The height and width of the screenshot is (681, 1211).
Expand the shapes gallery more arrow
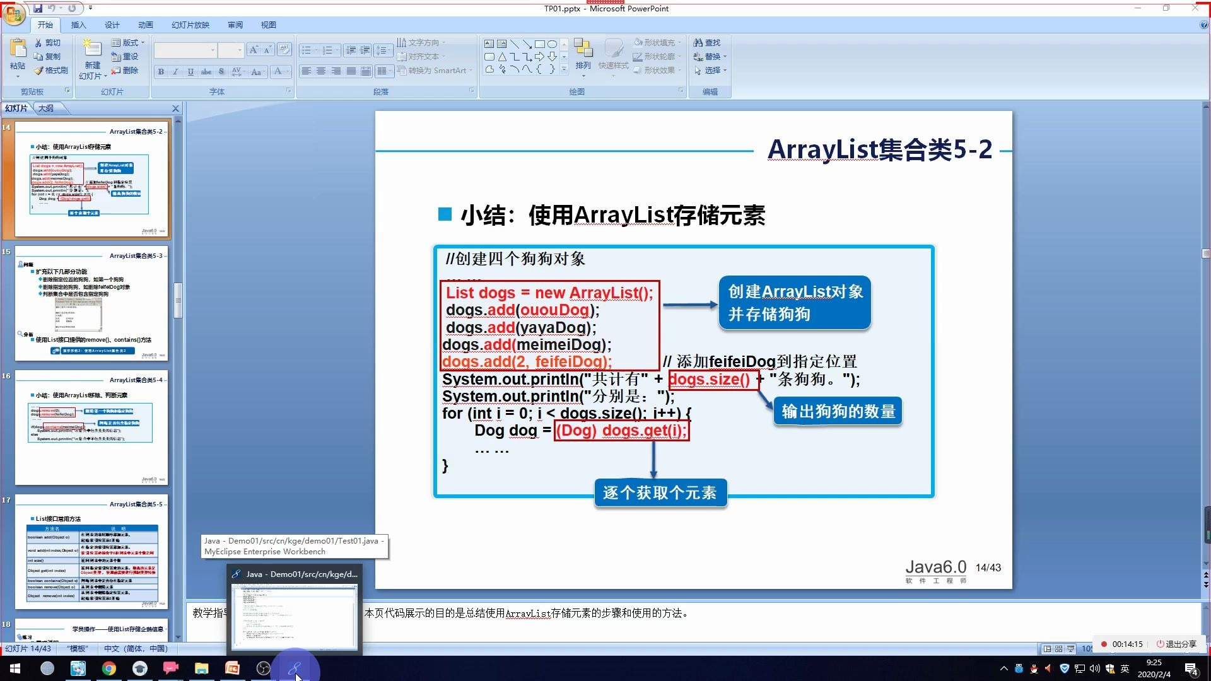click(564, 69)
